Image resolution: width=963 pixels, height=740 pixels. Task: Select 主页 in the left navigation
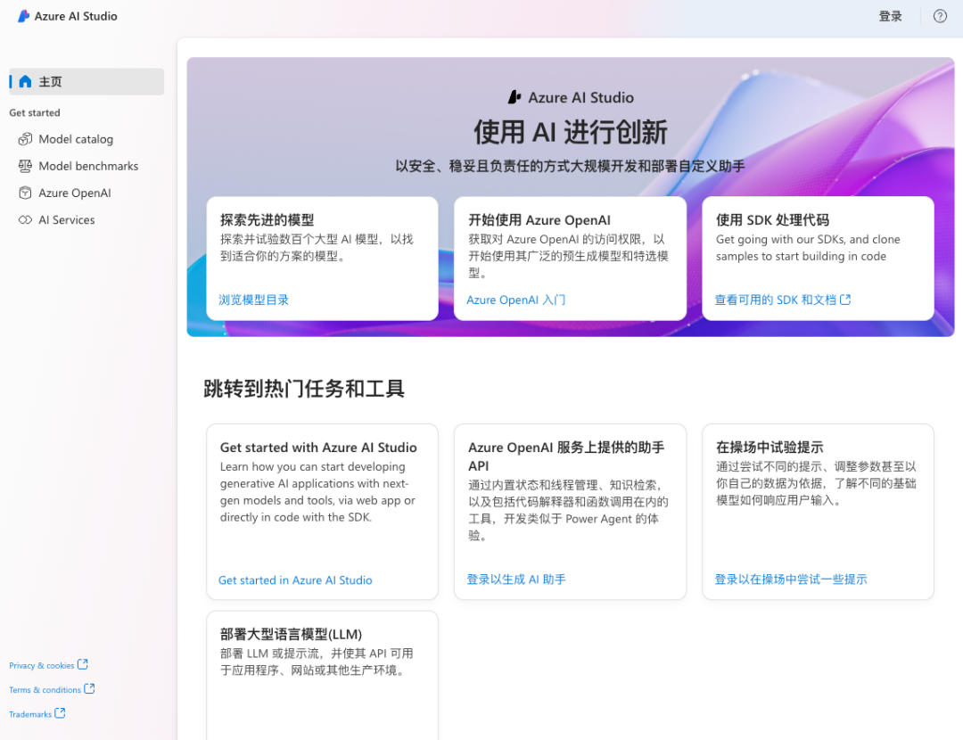(x=51, y=82)
